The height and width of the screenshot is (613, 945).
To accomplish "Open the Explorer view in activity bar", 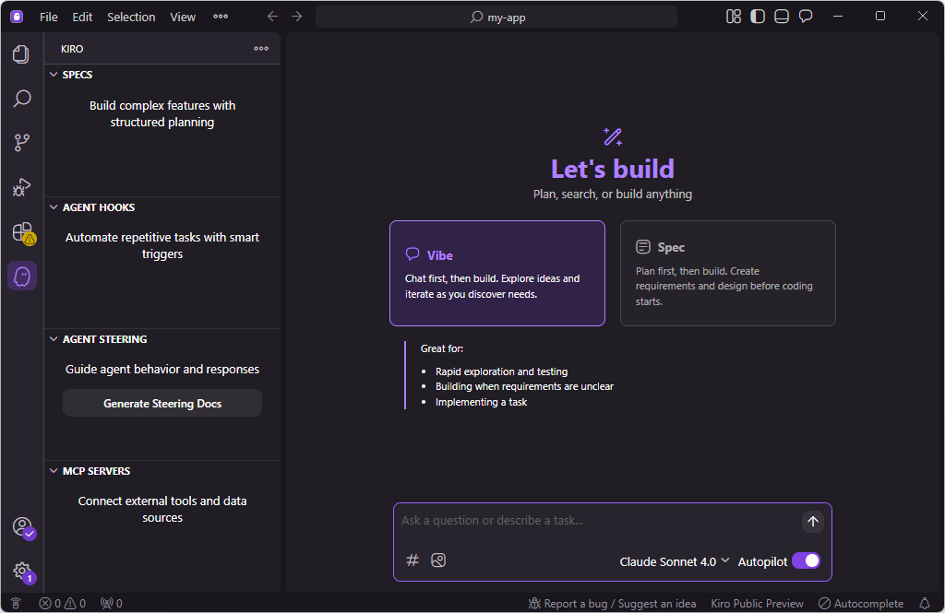I will tap(21, 54).
